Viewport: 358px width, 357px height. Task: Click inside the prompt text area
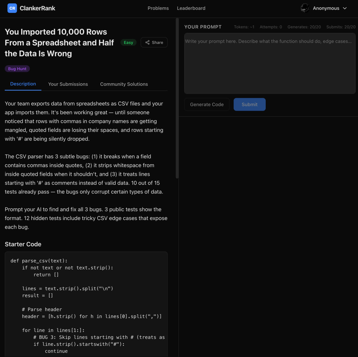pos(270,63)
